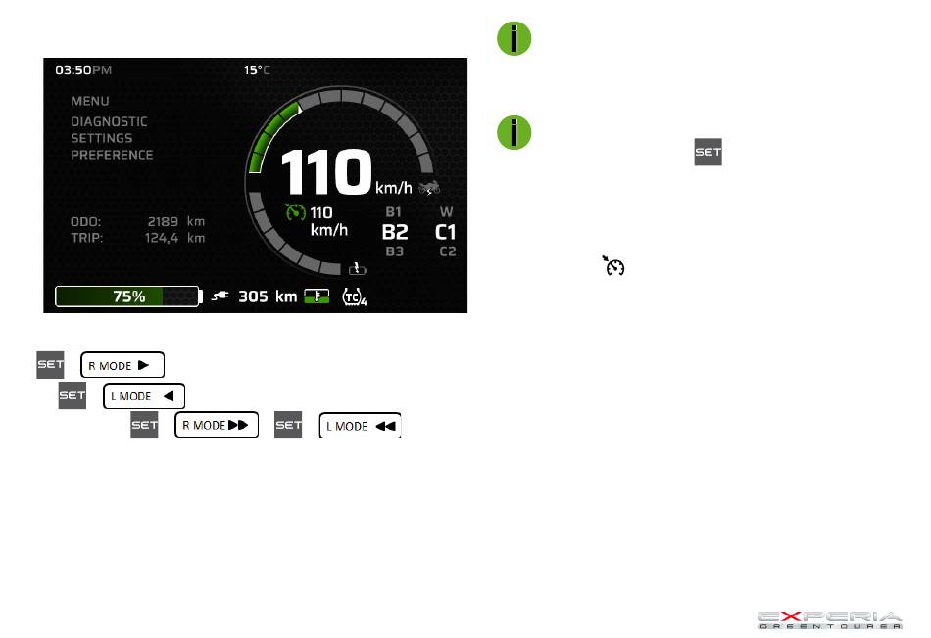Click the L MODE double arrow button

point(361,426)
